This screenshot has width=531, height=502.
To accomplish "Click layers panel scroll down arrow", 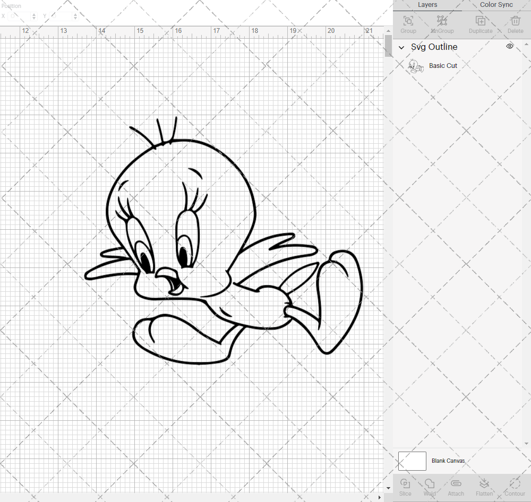I will [x=526, y=444].
